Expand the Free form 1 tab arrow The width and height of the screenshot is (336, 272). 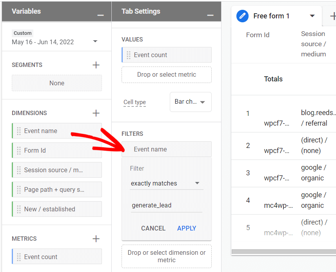point(312,16)
